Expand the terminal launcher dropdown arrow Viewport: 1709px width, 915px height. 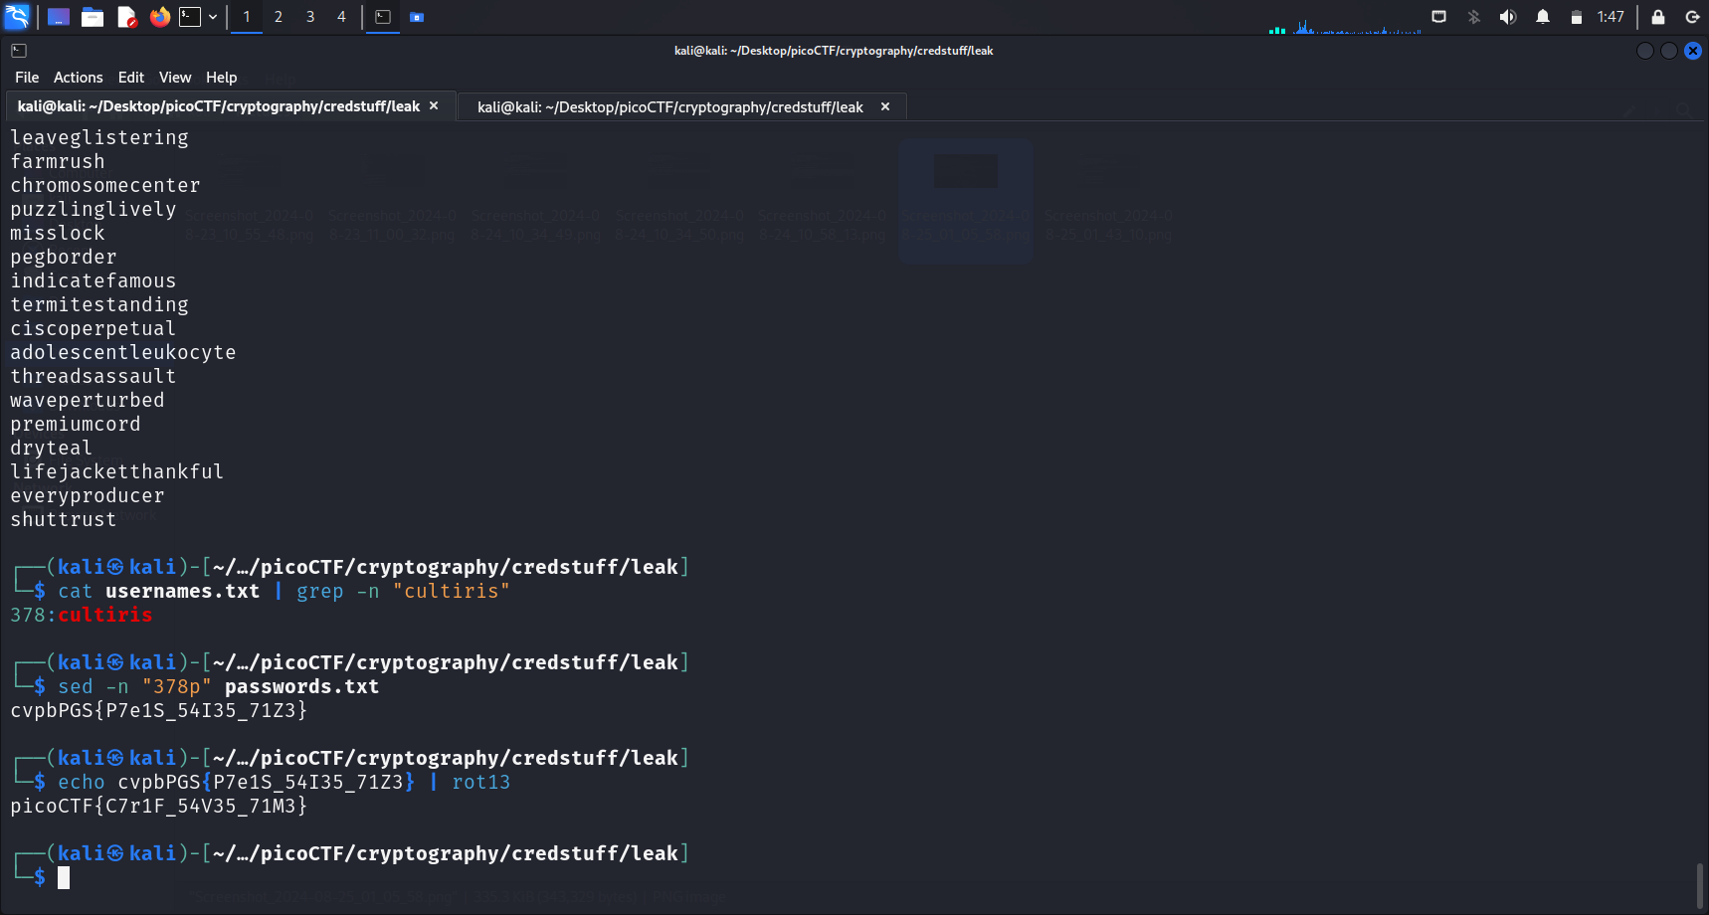point(213,17)
